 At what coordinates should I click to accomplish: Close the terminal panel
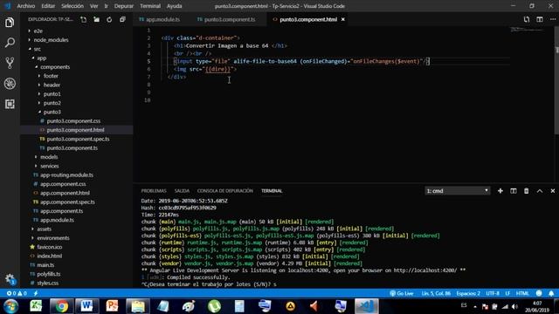553,191
